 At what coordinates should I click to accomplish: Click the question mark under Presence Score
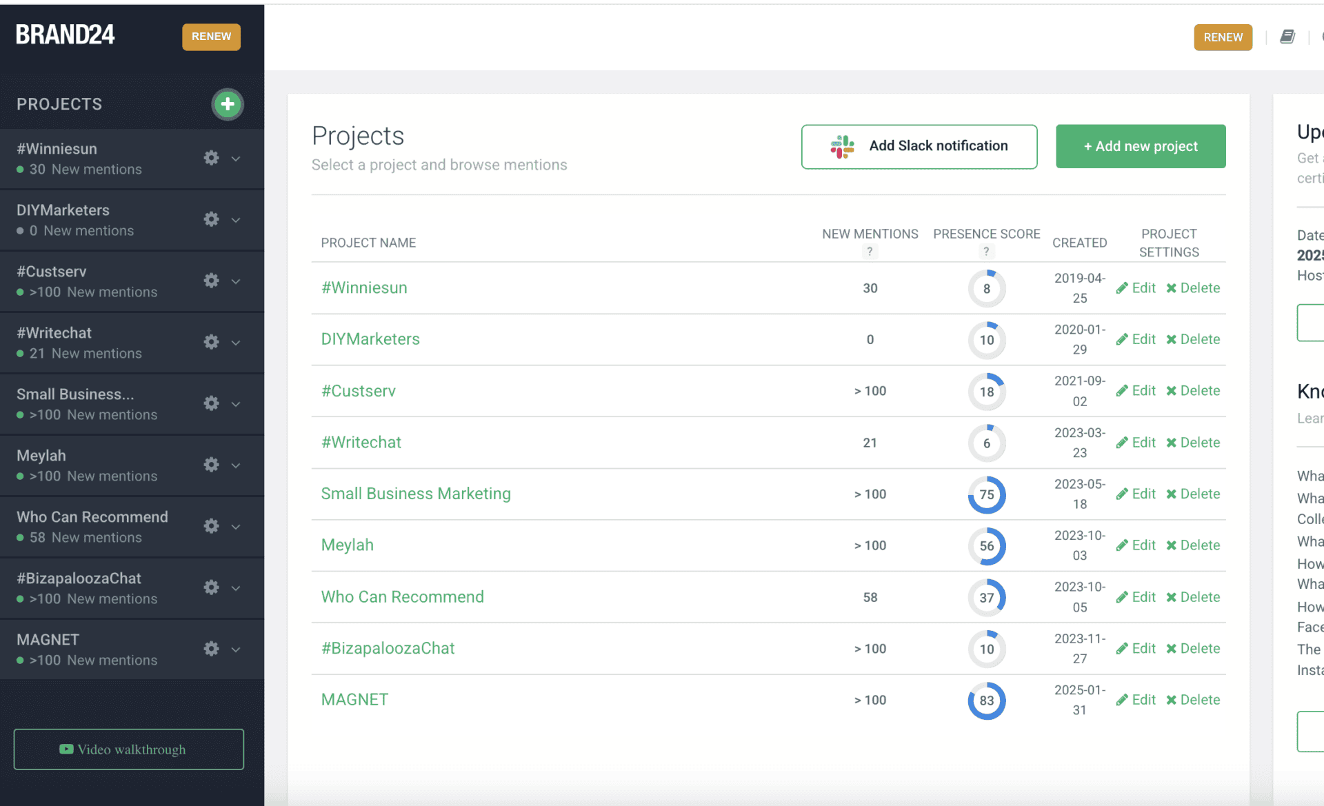[x=986, y=252]
